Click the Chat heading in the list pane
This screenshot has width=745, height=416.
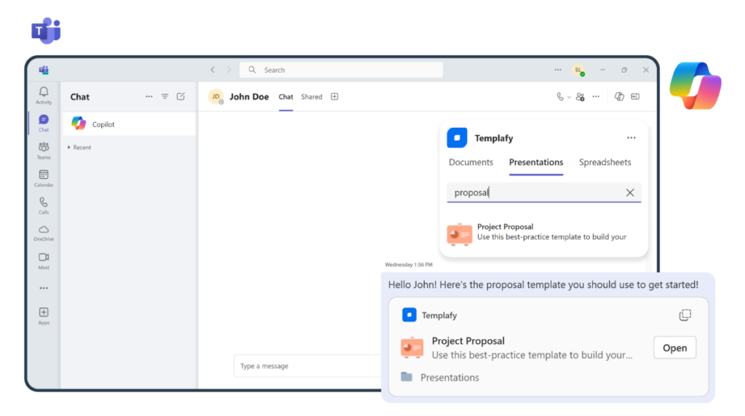pyautogui.click(x=80, y=97)
